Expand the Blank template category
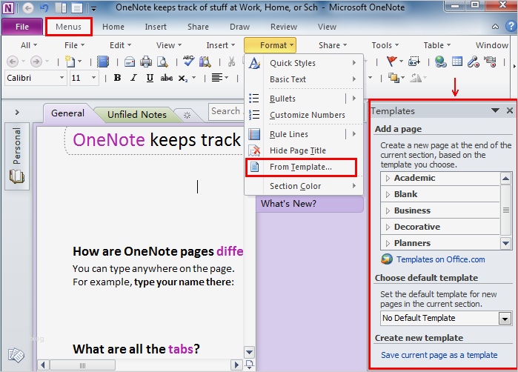 (x=388, y=195)
